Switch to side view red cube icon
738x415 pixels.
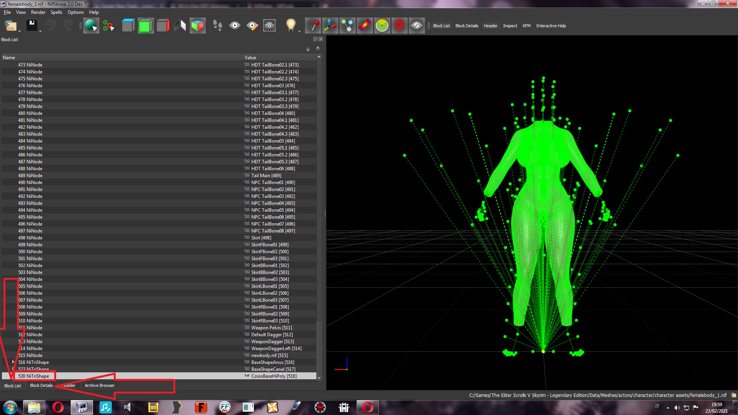point(163,26)
